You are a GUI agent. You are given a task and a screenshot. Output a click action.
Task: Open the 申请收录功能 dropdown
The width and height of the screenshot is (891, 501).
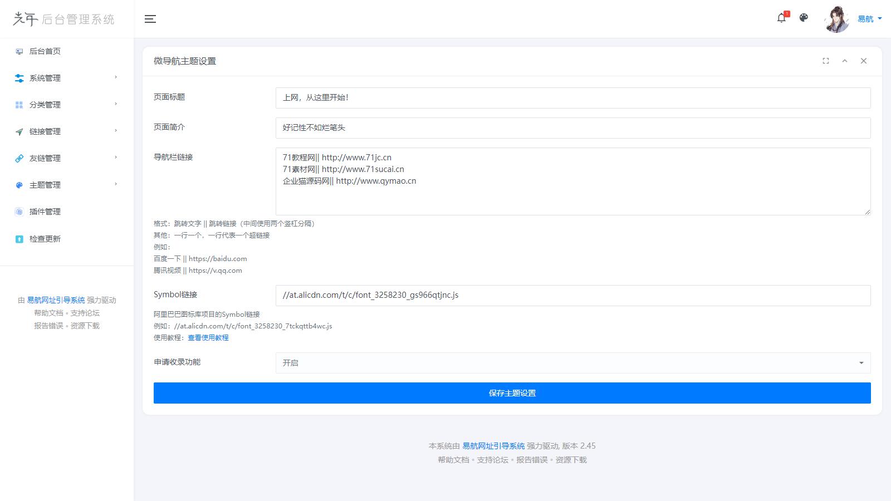click(573, 363)
